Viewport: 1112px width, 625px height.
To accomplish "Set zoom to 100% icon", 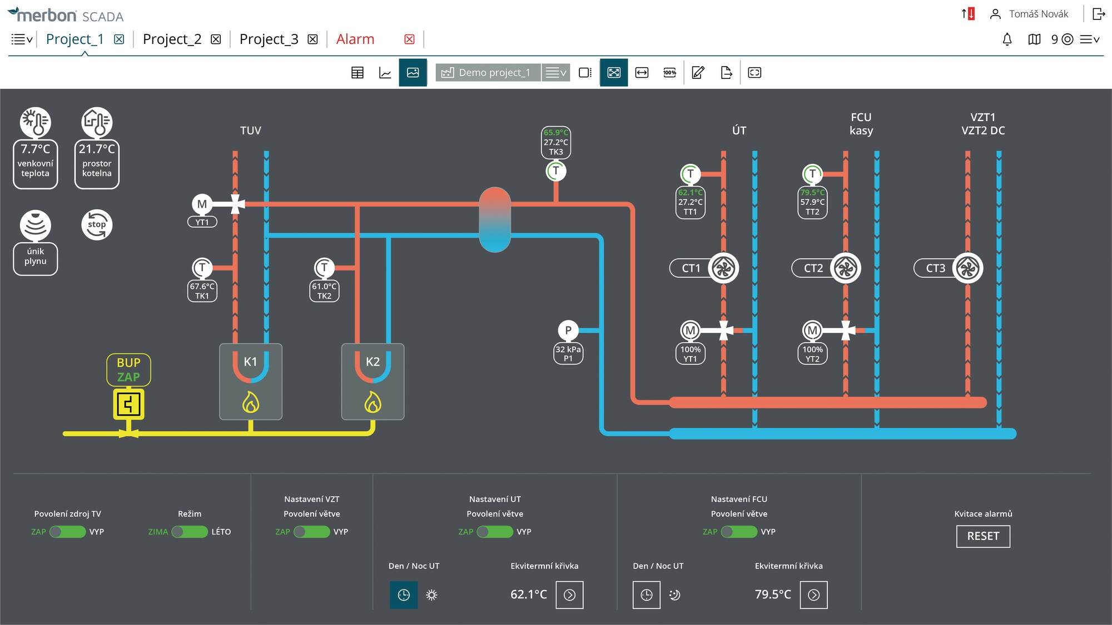I will [670, 73].
